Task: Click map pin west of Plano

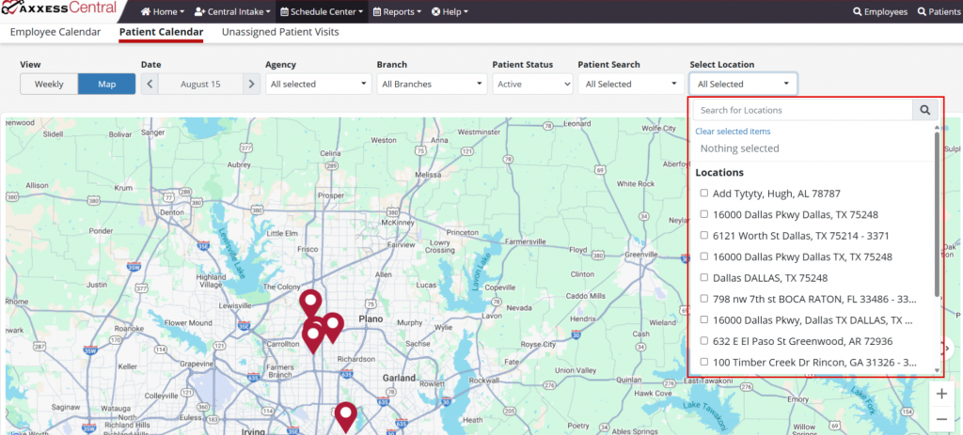Action: (x=332, y=327)
